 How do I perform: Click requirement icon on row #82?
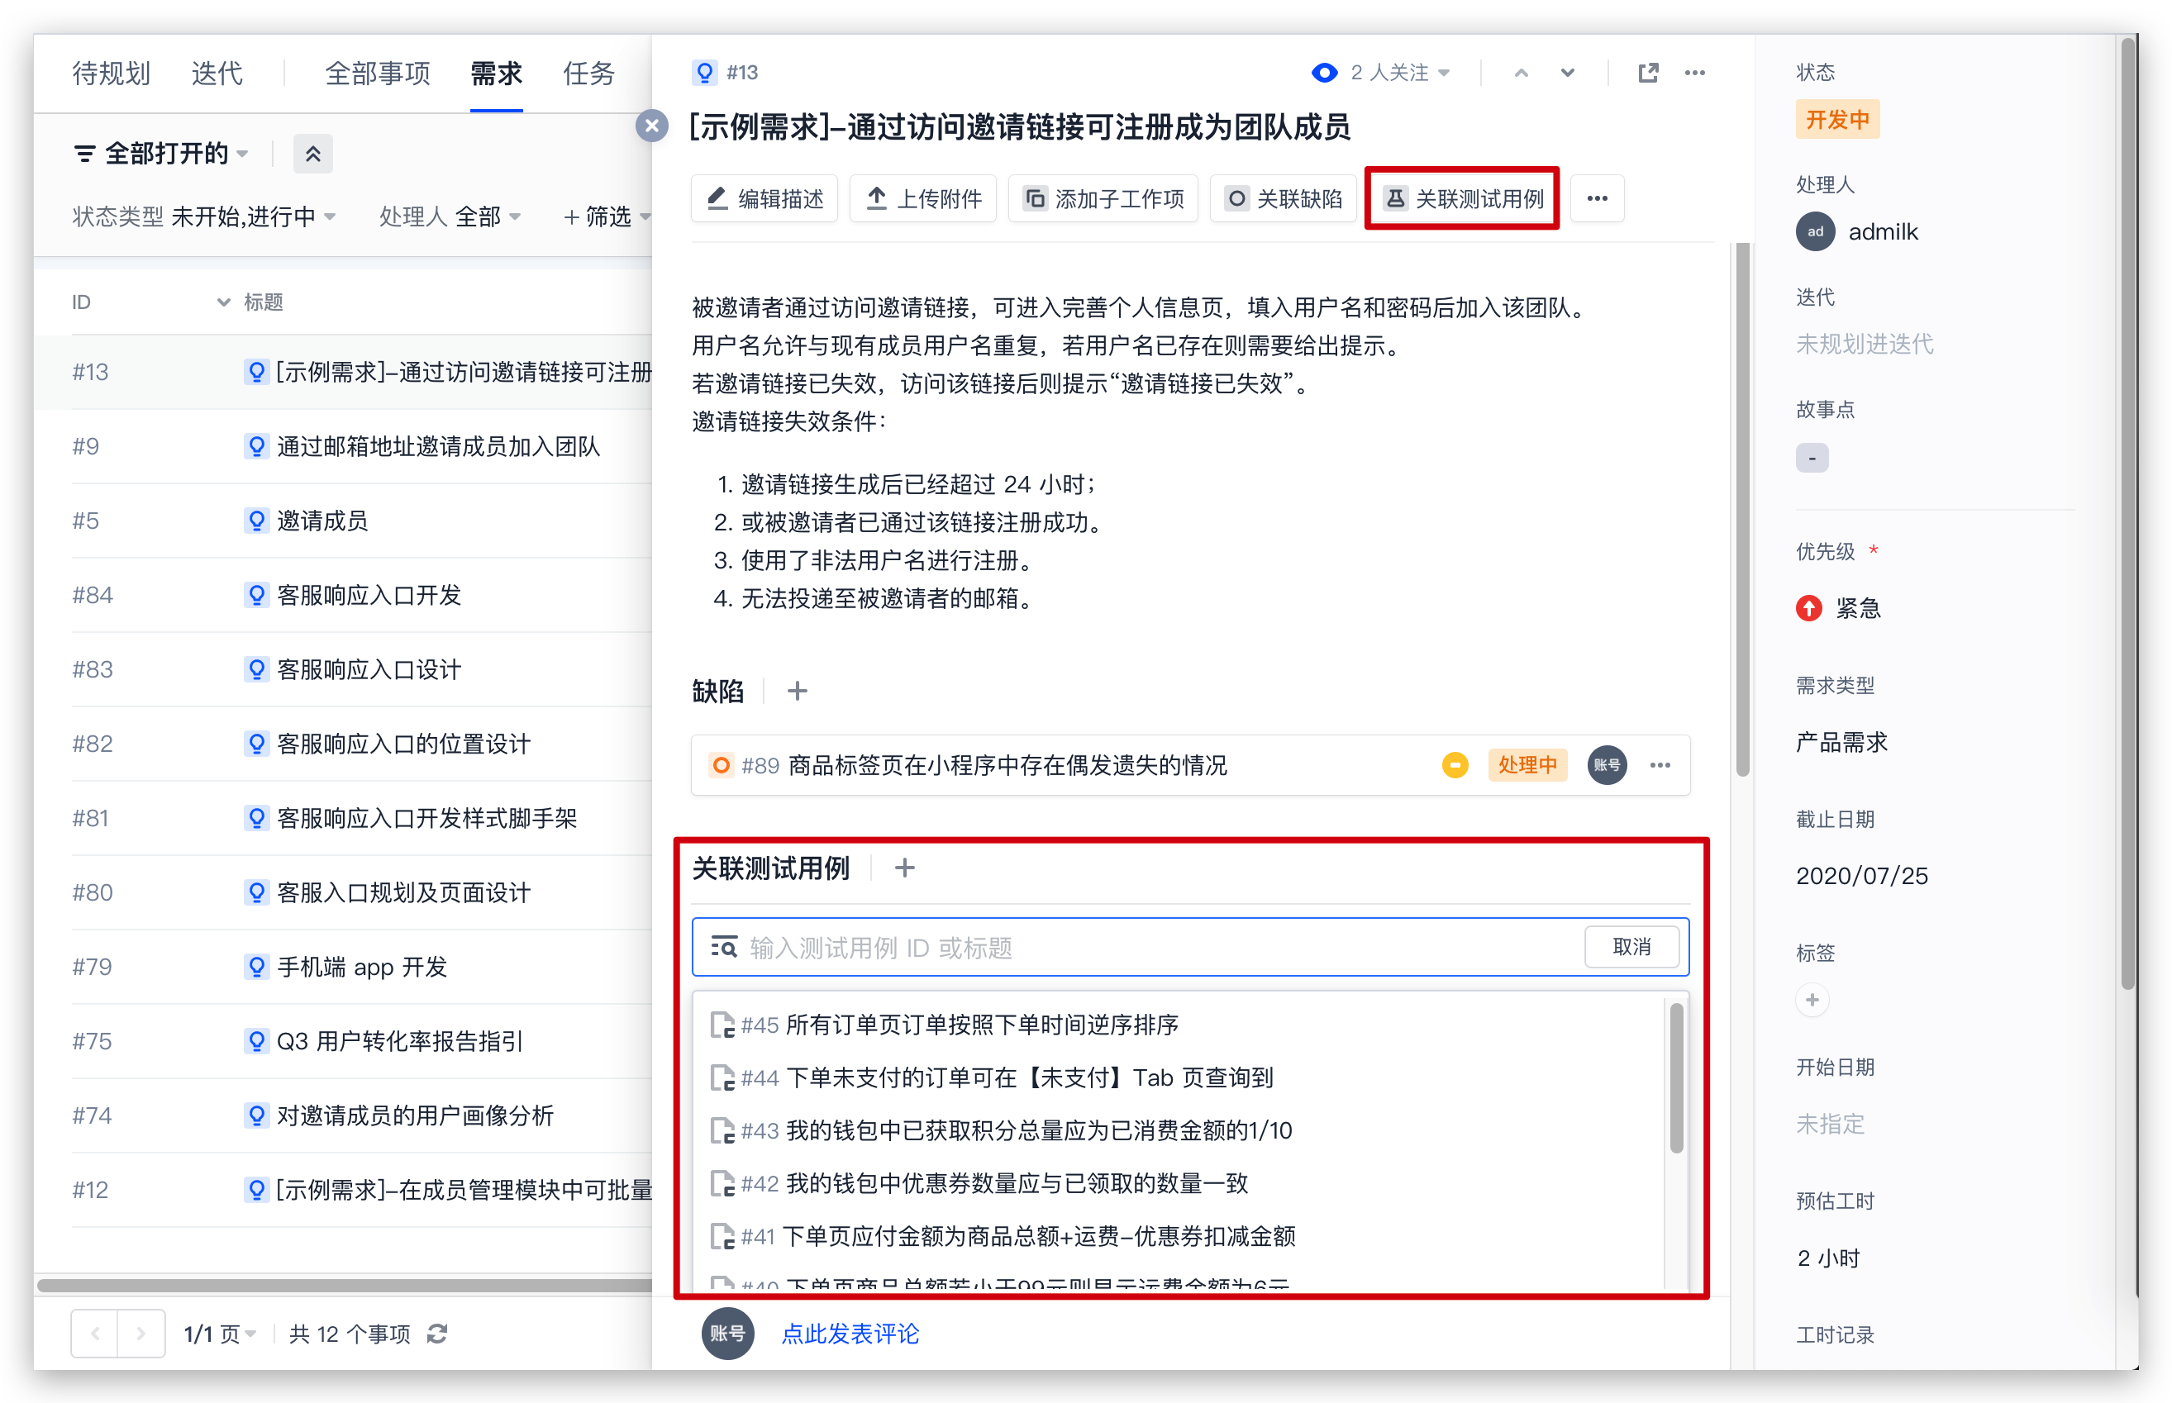coord(257,744)
